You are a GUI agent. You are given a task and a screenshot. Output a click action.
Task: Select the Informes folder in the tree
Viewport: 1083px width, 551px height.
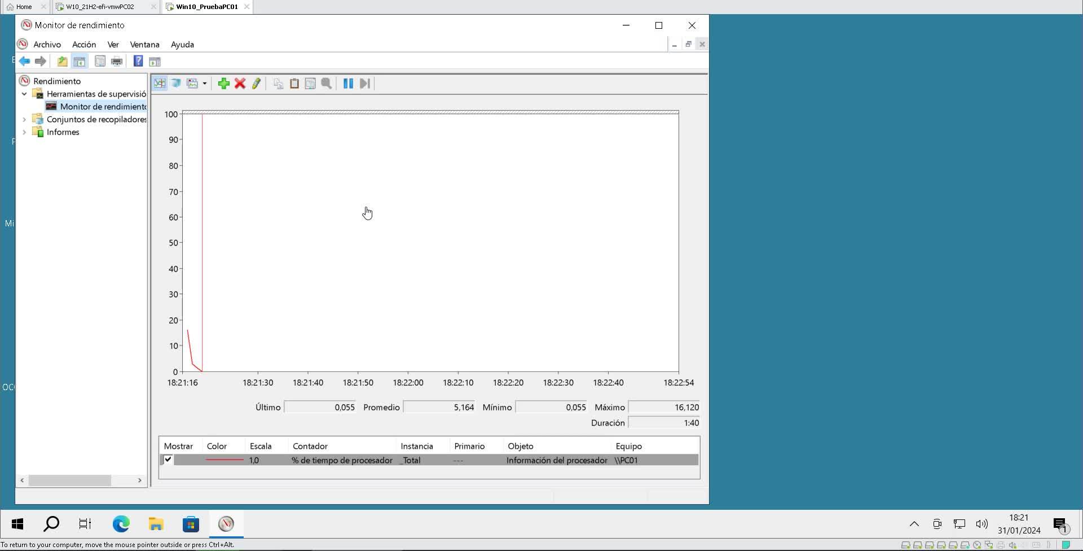pos(63,132)
